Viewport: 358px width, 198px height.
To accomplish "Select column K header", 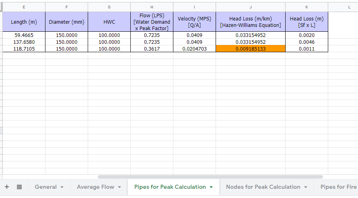I will (307, 7).
